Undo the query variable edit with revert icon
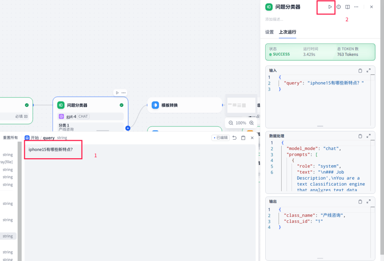The height and width of the screenshot is (261, 384). (234, 138)
